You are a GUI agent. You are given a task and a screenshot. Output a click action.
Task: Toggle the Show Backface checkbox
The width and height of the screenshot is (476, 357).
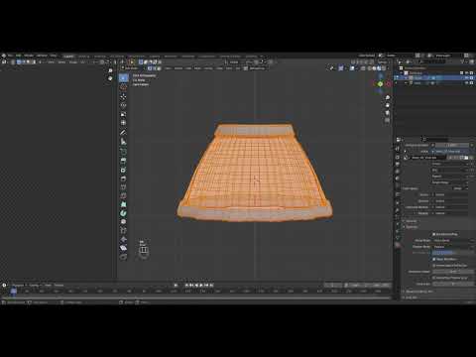(x=434, y=259)
